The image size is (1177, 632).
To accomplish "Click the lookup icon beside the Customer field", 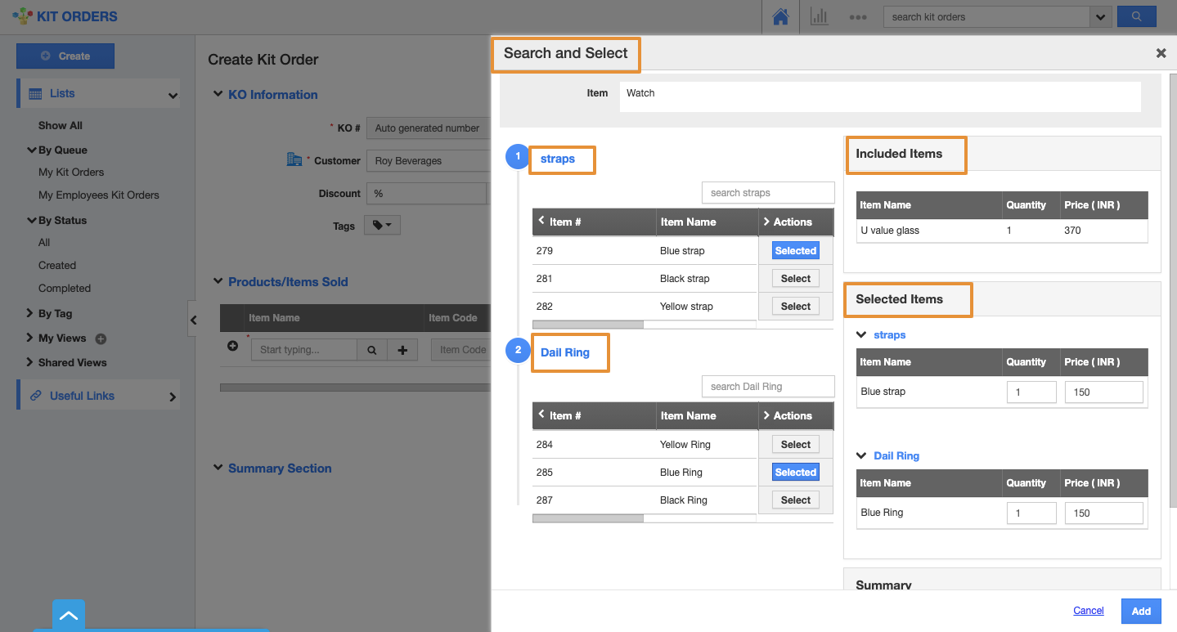I will [x=294, y=160].
